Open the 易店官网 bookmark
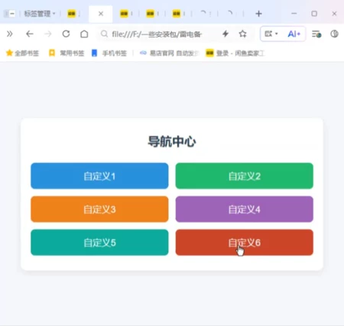 169,53
